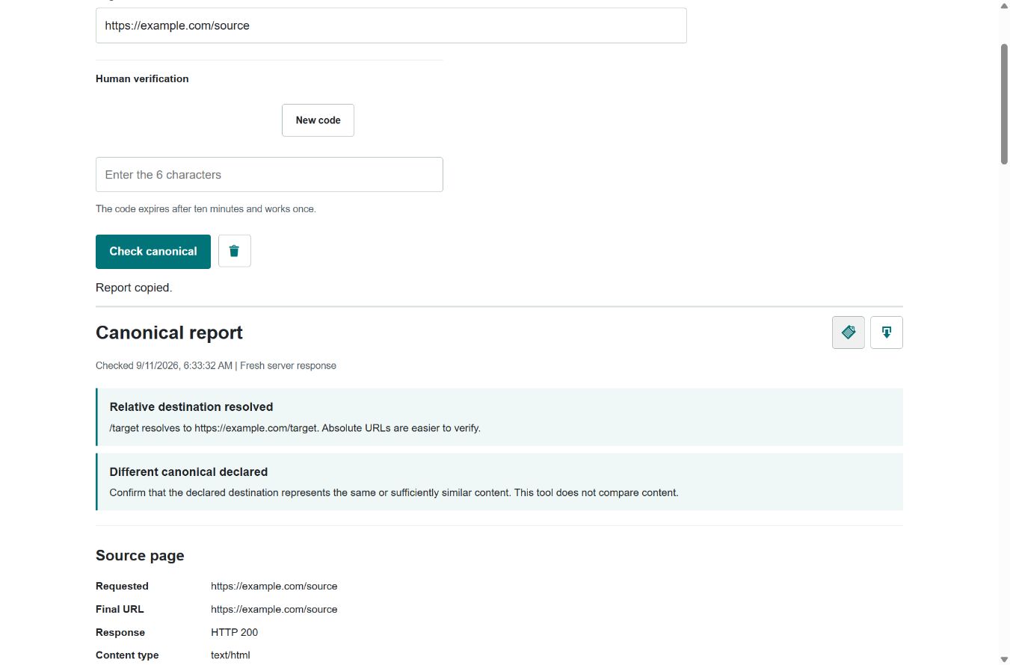Click the Final URL value
This screenshot has height=665, width=1010.
274,610
